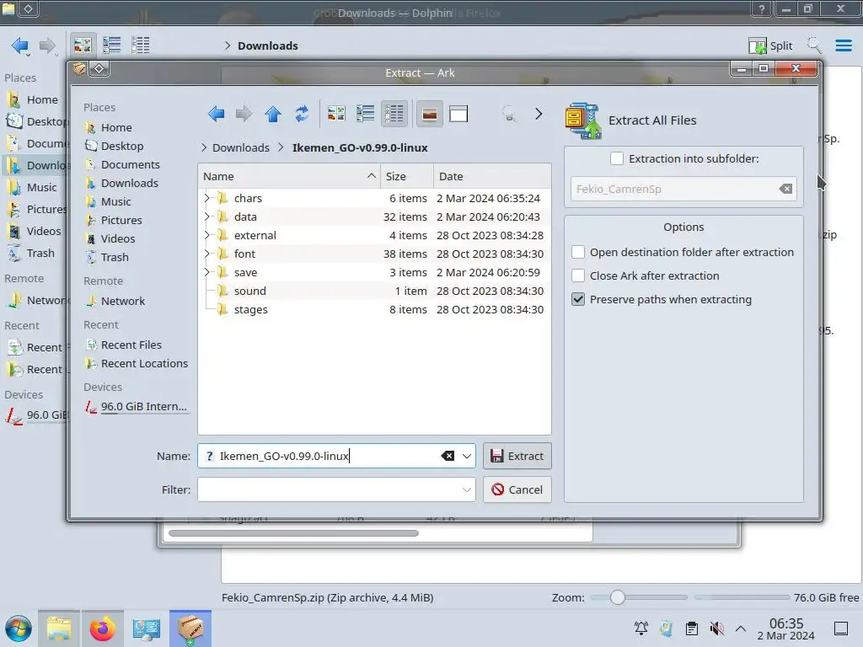Enable Extraction into subfolder checkbox
The width and height of the screenshot is (863, 647).
pyautogui.click(x=616, y=158)
